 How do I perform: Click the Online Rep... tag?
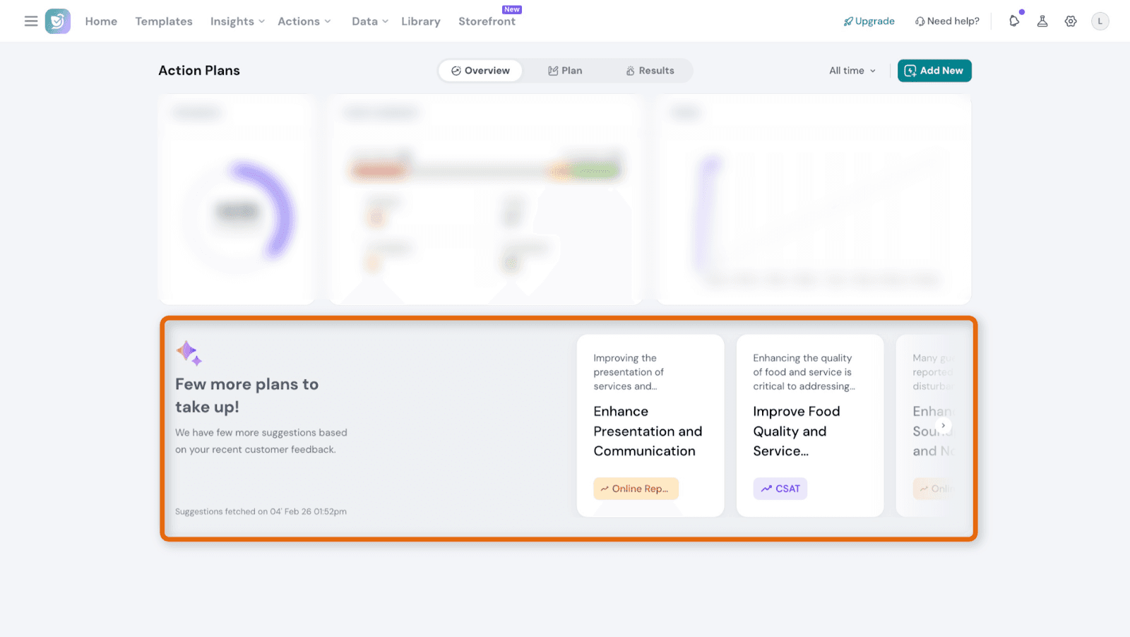point(636,489)
